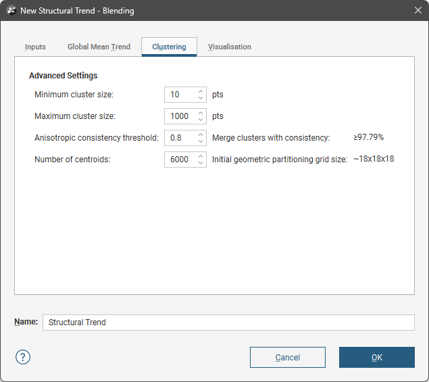Decrease the maximum cluster size value
Viewport: 429px width, 382px height.
coord(201,120)
